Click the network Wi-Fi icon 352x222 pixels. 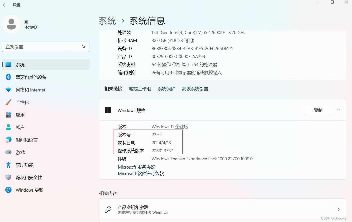tap(9, 90)
